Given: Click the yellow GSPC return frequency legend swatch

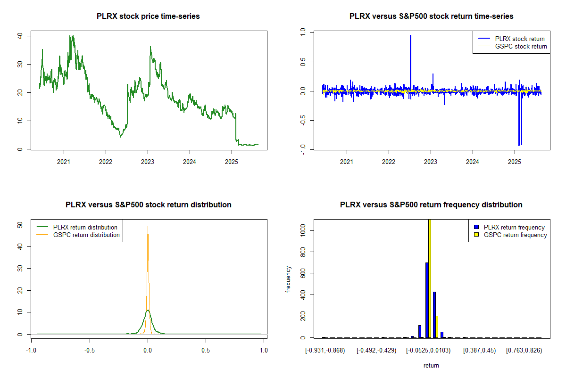Looking at the screenshot, I should point(476,235).
